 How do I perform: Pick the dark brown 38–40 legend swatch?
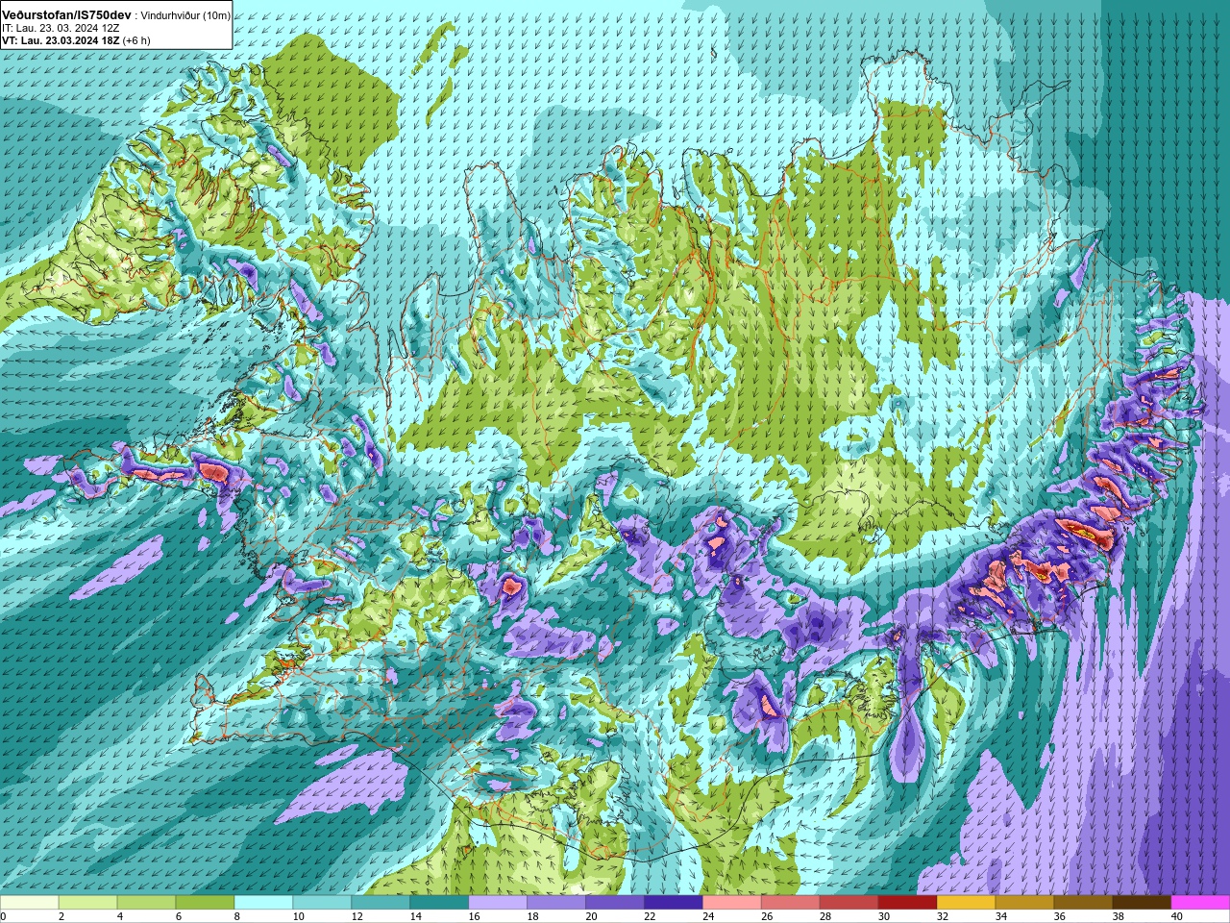(x=1143, y=903)
